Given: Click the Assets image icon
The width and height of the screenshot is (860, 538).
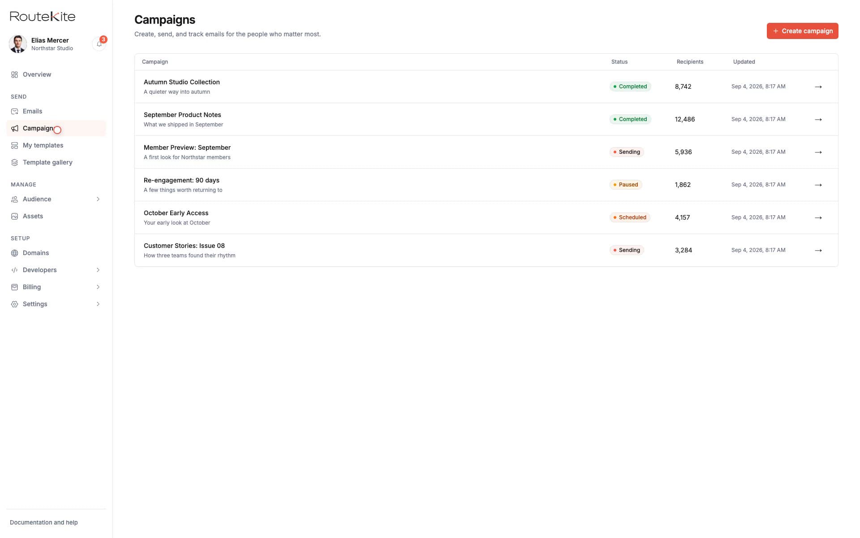Looking at the screenshot, I should (x=14, y=216).
